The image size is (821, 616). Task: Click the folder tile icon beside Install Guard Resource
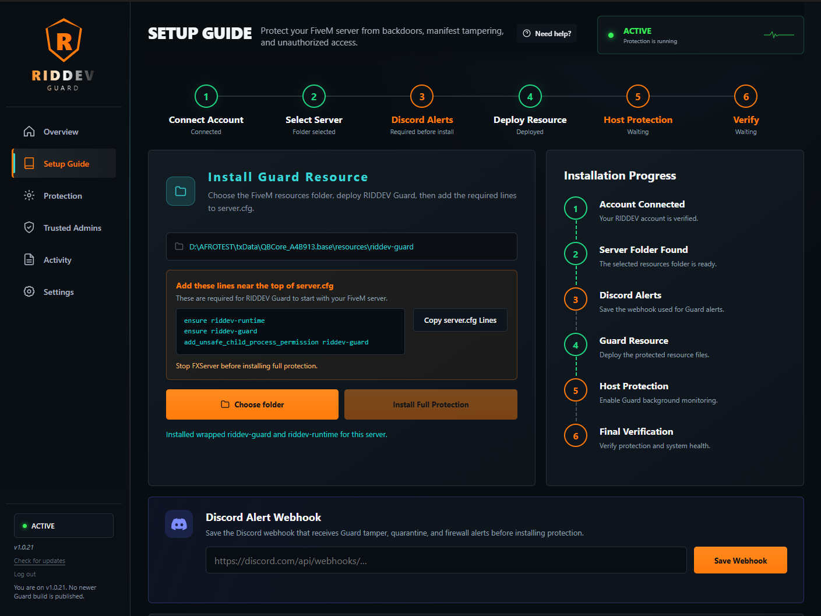click(x=181, y=191)
